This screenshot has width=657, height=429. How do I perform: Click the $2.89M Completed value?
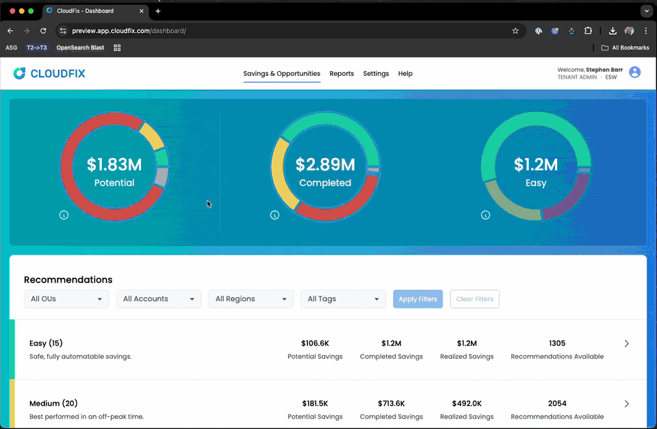click(x=325, y=165)
